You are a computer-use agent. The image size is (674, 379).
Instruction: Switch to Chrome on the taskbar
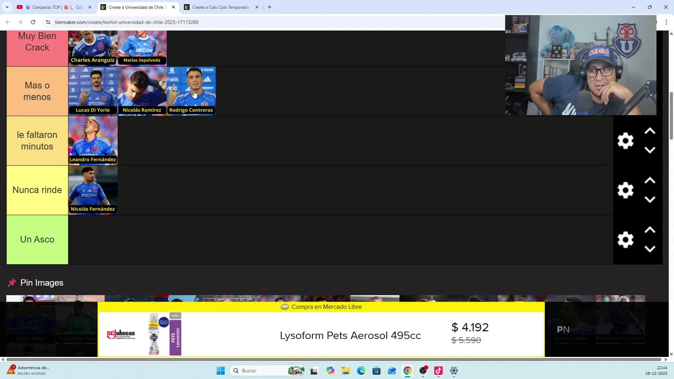coord(407,371)
